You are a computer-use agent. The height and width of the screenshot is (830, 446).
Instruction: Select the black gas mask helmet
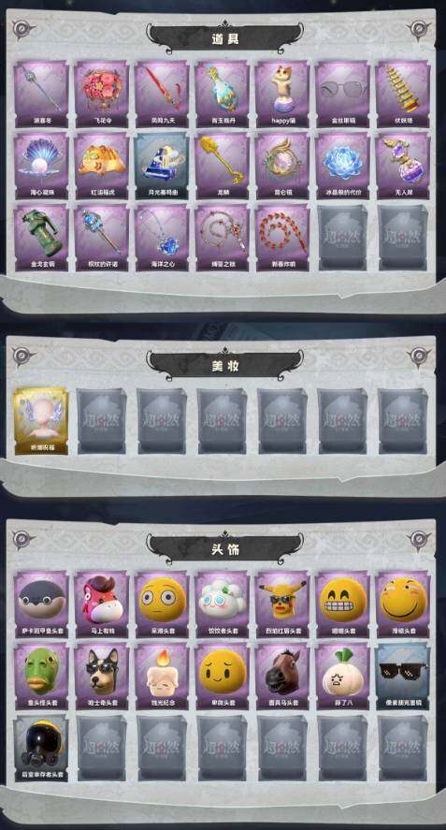tap(41, 749)
